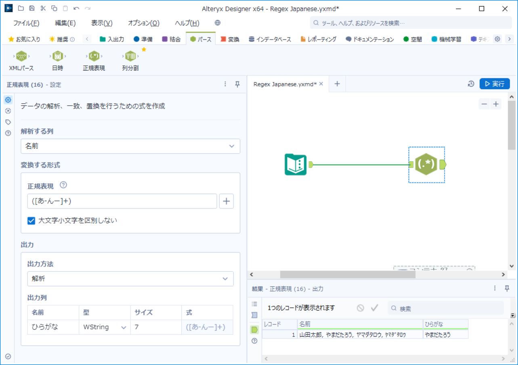
Task: Open the workflow history clock icon
Action: (471, 84)
